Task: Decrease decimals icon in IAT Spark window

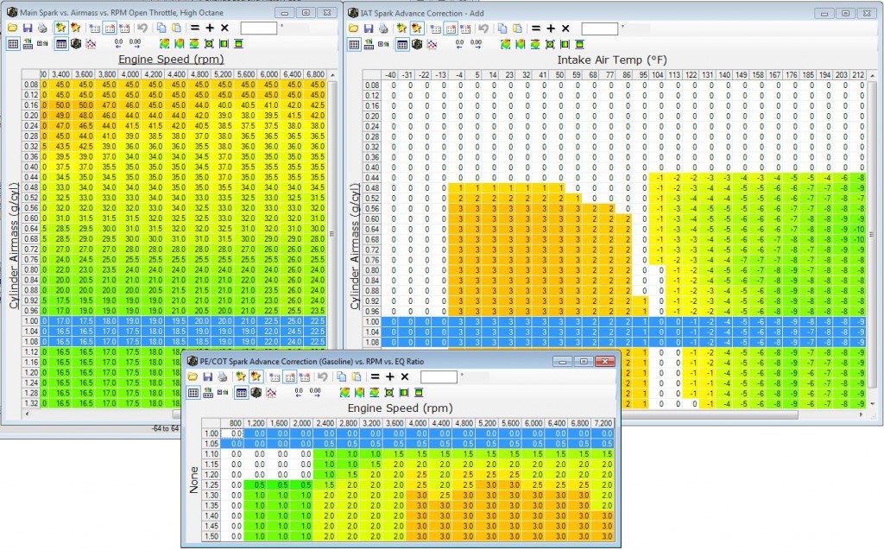Action: pos(459,44)
